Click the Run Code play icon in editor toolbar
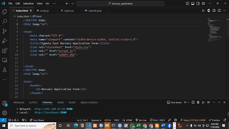 point(203,11)
